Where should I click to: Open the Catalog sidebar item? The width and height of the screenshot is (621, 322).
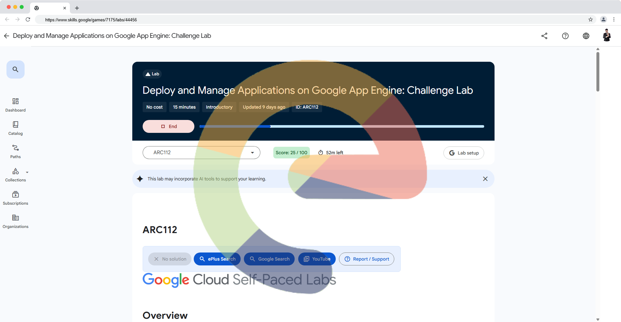pos(16,128)
